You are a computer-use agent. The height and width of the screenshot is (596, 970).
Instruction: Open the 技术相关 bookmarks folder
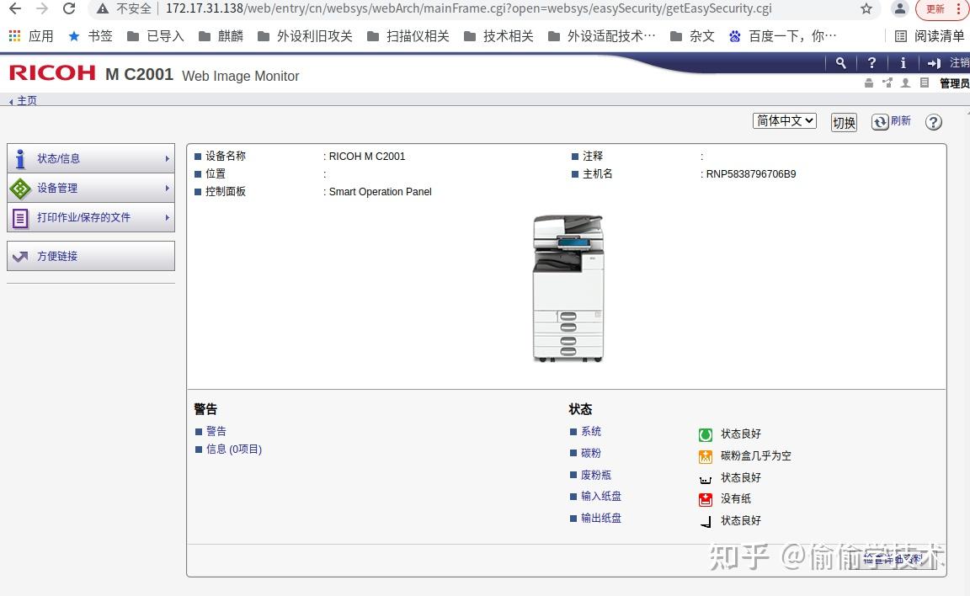[498, 36]
